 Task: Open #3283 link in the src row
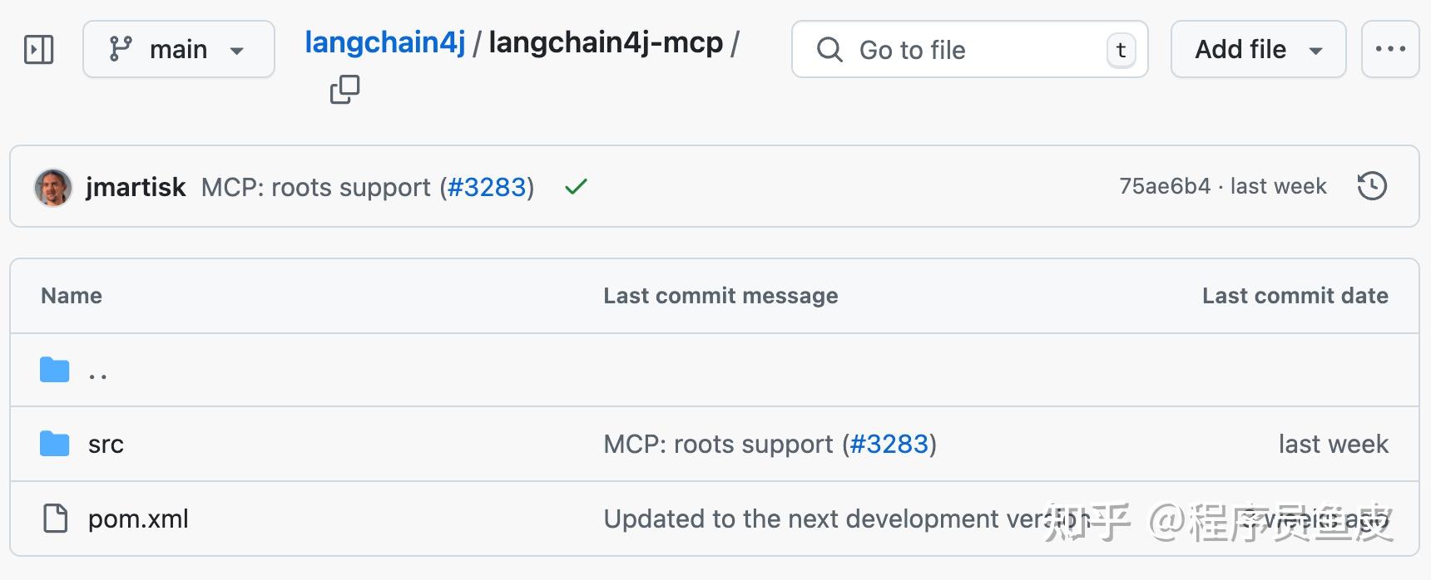[x=891, y=443]
